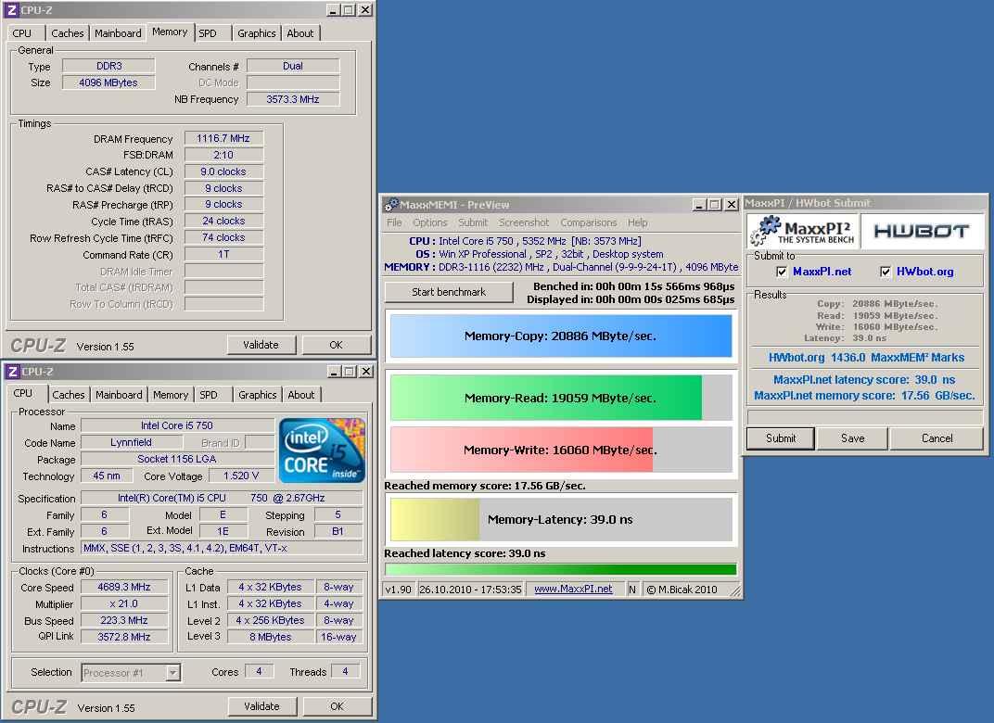The height and width of the screenshot is (723, 994).
Task: Click the MaxxPI.net label link in Submit to
Action: click(x=822, y=272)
